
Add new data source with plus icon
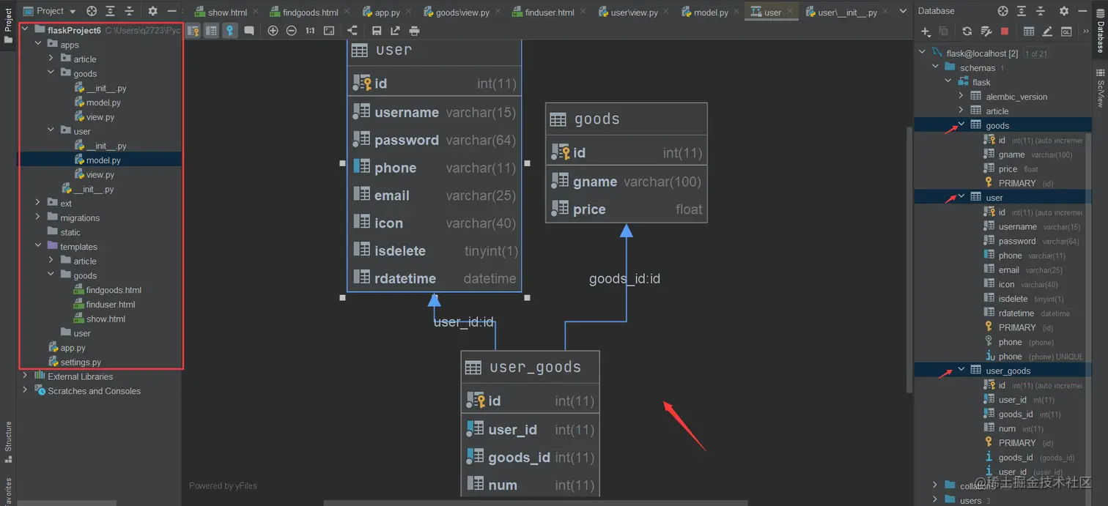[926, 31]
